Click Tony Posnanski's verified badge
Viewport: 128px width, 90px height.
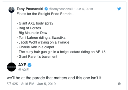coord(46,9)
